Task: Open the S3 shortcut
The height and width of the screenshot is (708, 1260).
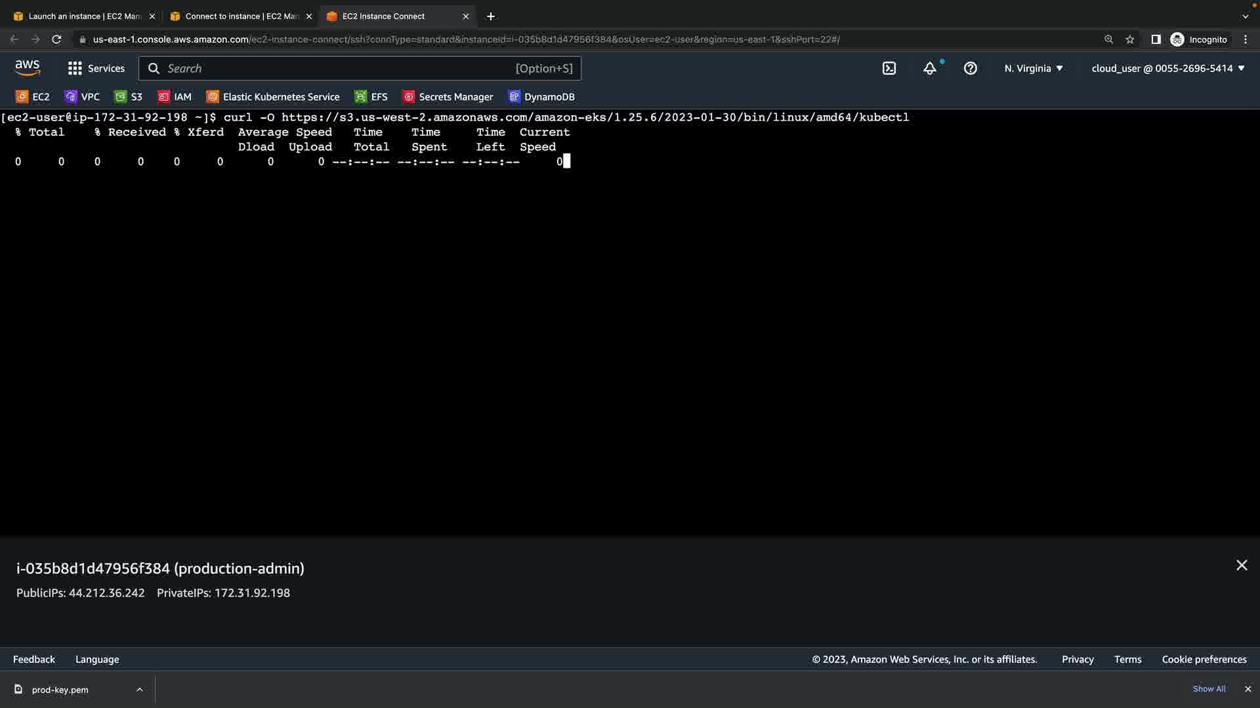Action: [x=129, y=97]
